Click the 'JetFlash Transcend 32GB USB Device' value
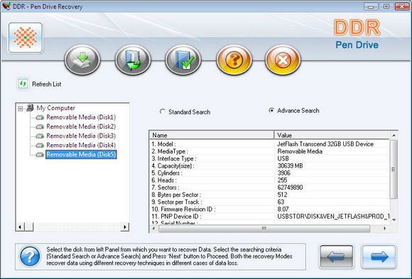 (325, 144)
